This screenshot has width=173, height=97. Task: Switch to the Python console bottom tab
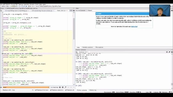pyautogui.click(x=82, y=90)
